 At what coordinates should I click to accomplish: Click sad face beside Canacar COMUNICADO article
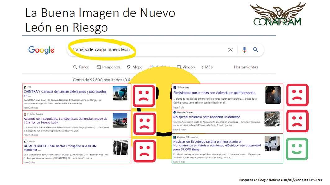coord(145,151)
